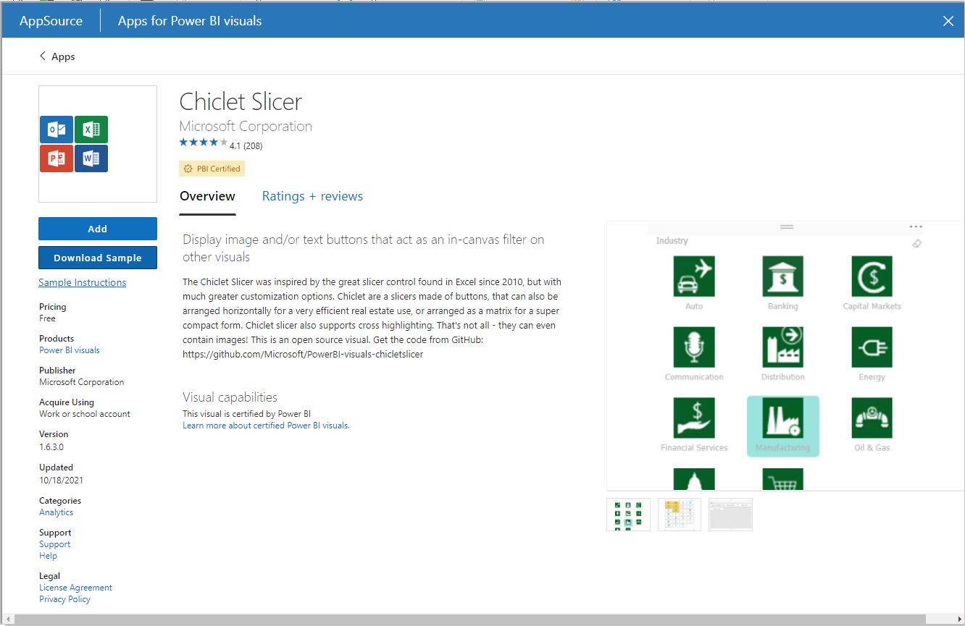The height and width of the screenshot is (626, 965).
Task: Click the government building icon
Action: click(x=694, y=479)
